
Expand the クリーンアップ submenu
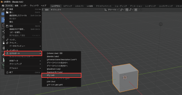point(23,64)
